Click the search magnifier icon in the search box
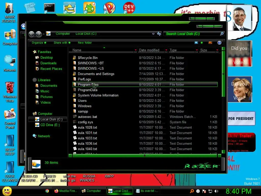This screenshot has width=261, height=196. coord(222,34)
